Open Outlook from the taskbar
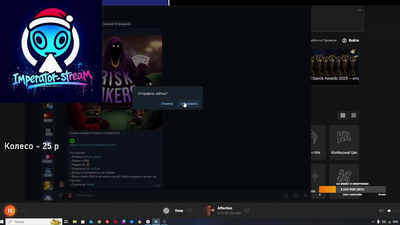400x225 pixels. (x=91, y=222)
